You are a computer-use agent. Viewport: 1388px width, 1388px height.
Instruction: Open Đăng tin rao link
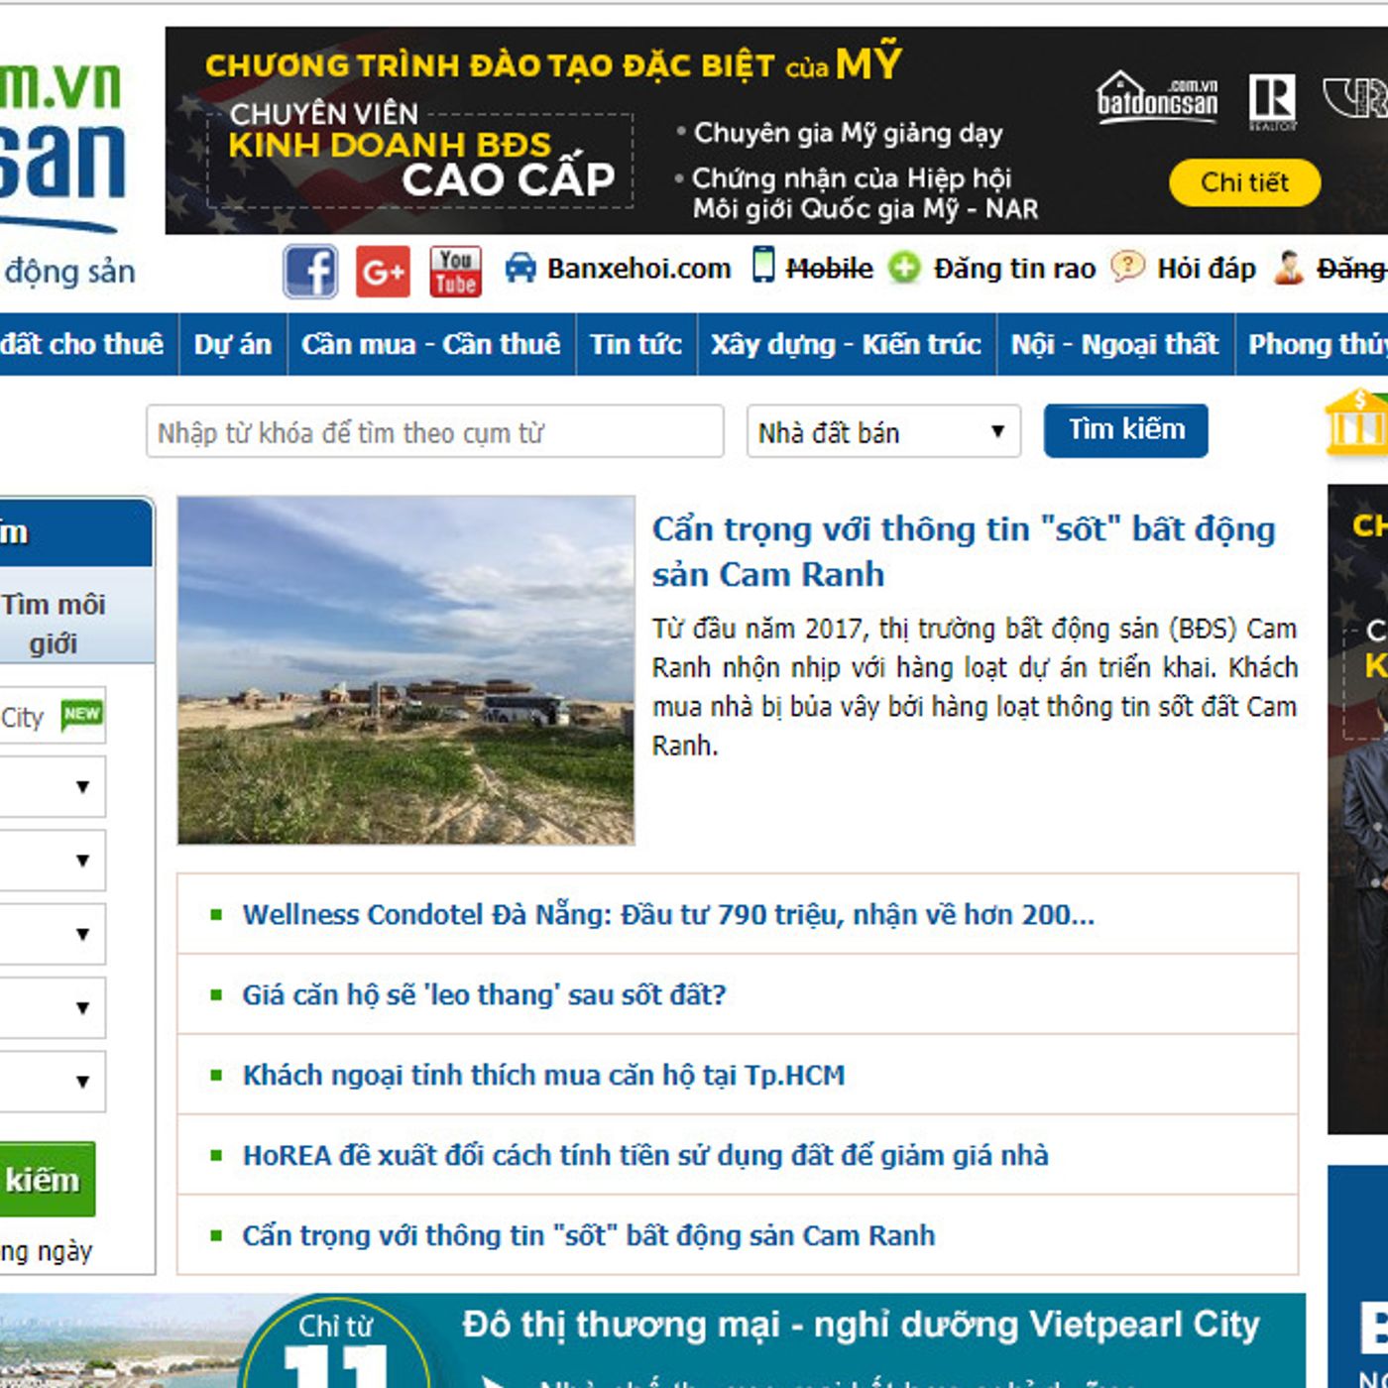point(1014,269)
